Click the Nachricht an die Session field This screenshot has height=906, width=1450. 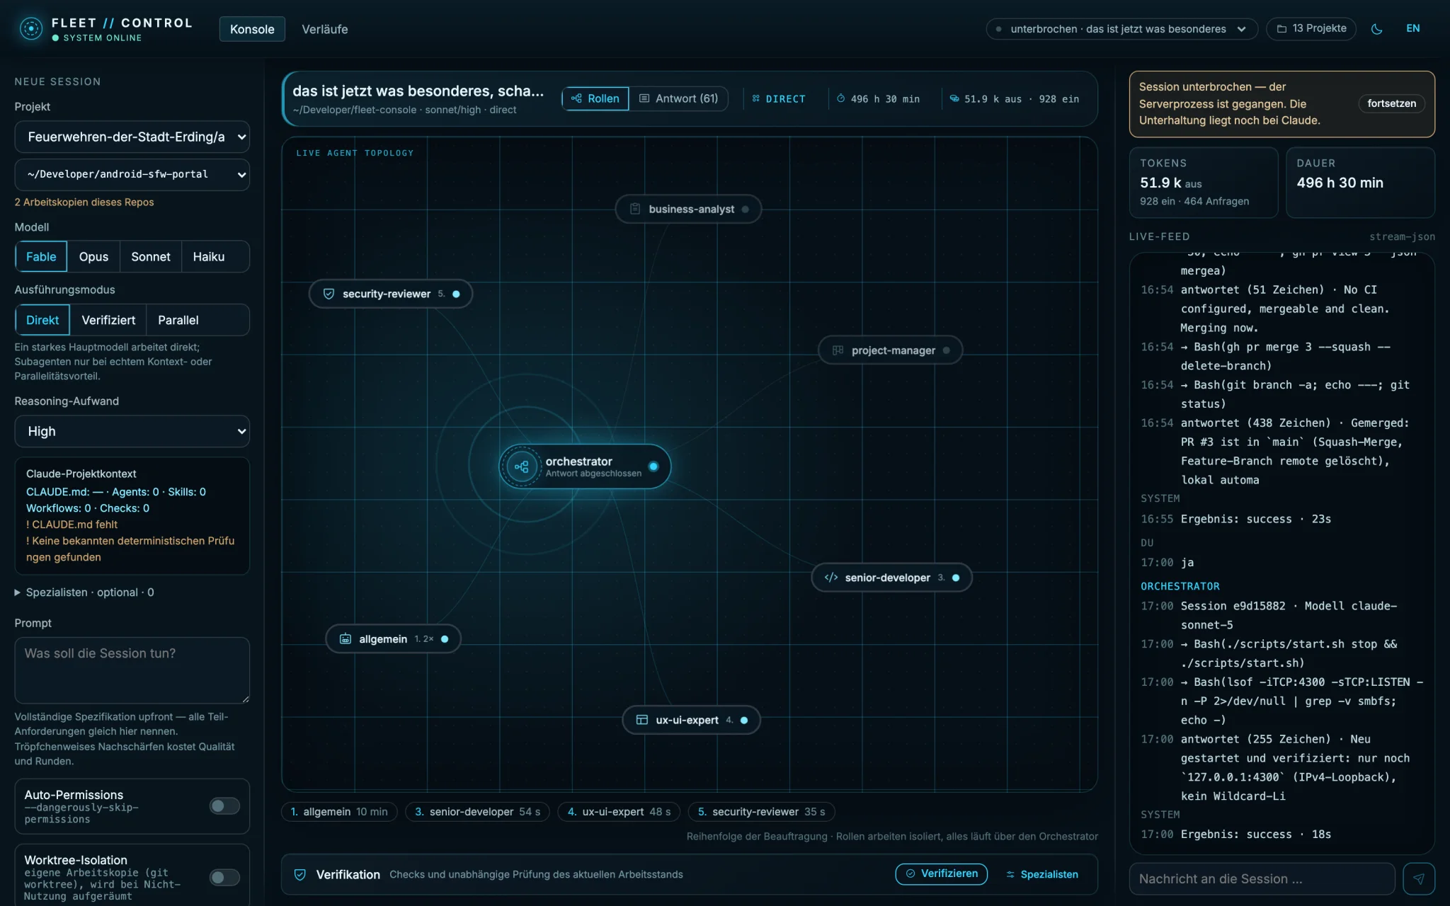1262,879
